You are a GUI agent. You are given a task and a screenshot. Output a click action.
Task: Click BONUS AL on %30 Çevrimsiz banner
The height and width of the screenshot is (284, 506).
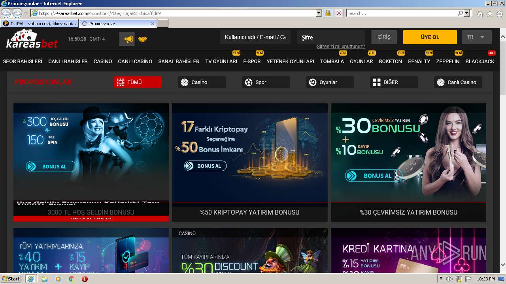pyautogui.click(x=374, y=176)
